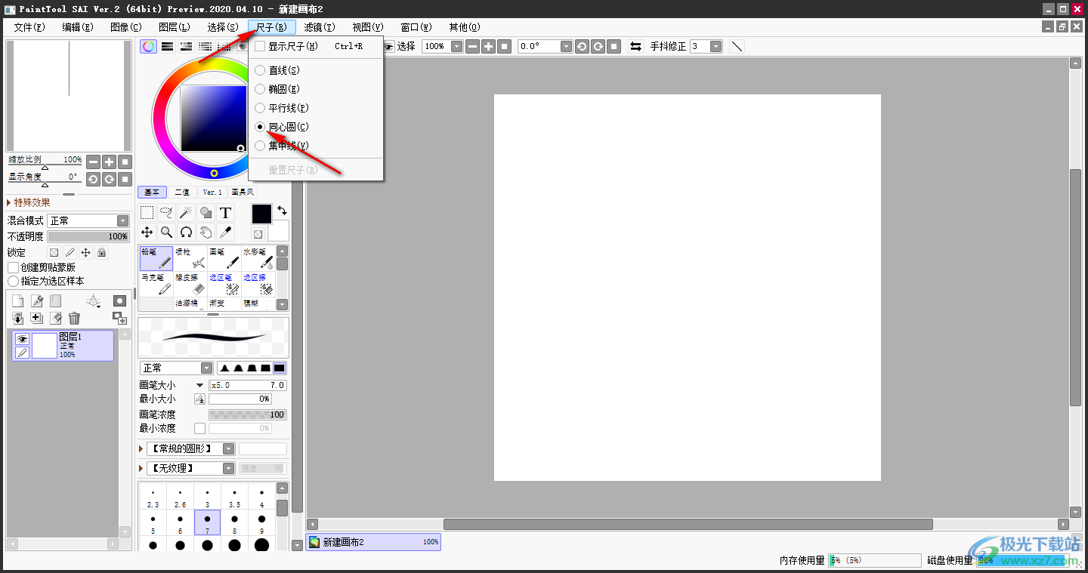Open the 文件(F) menu

29,27
